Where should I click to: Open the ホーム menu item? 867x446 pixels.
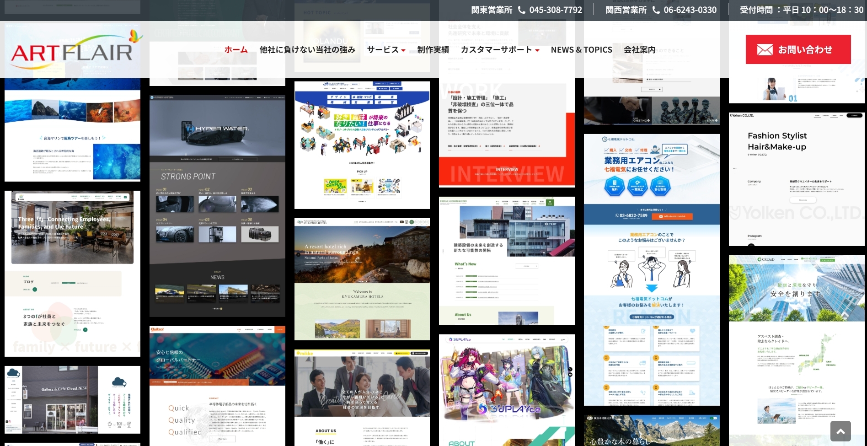236,49
